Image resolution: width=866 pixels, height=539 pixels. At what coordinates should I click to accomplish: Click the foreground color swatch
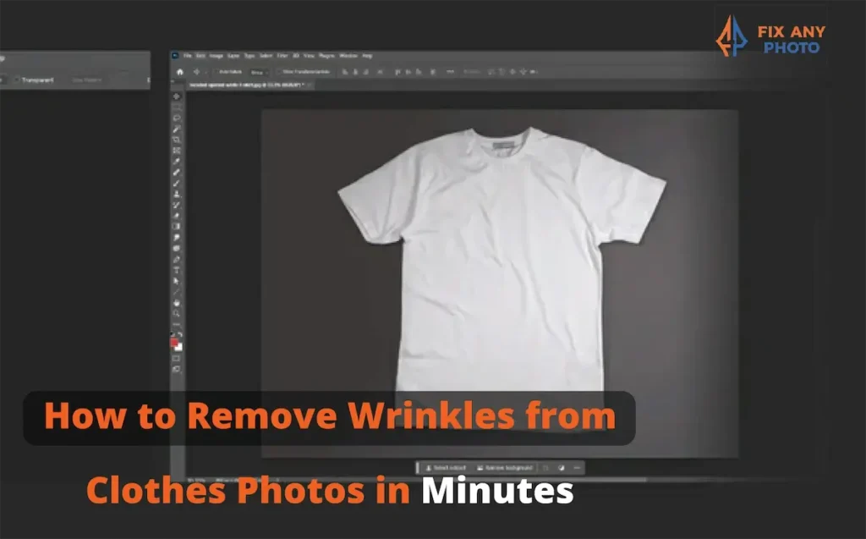pyautogui.click(x=173, y=341)
